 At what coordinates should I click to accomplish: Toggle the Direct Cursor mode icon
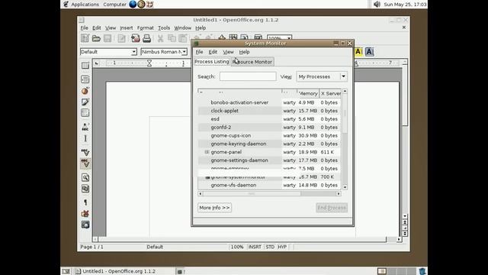point(85,138)
